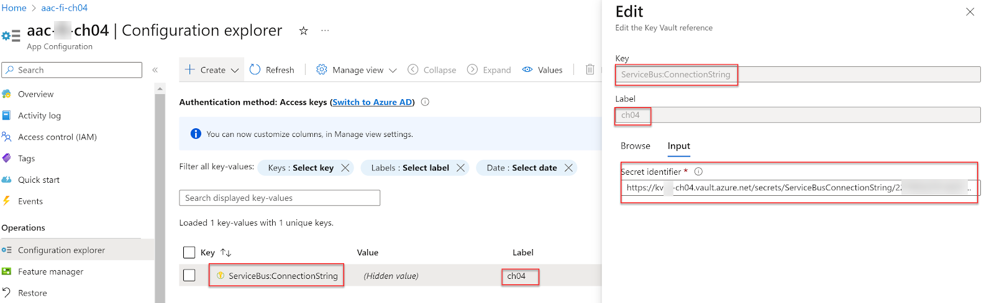Open the Manage view dropdown
This screenshot has width=994, height=303.
click(356, 70)
